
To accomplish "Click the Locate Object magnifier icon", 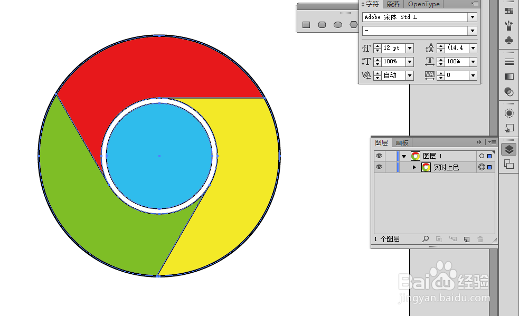I will (x=426, y=239).
